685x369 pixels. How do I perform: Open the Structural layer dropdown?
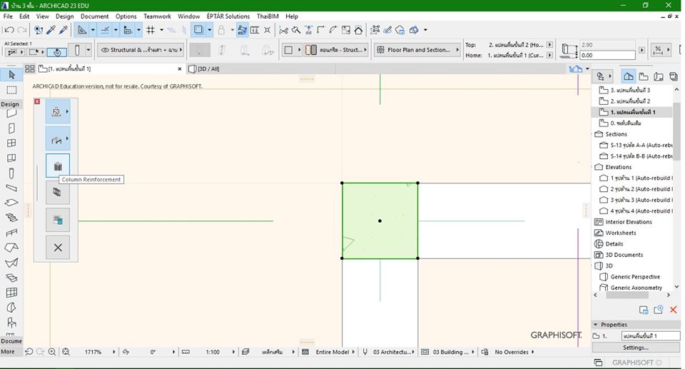coord(140,50)
